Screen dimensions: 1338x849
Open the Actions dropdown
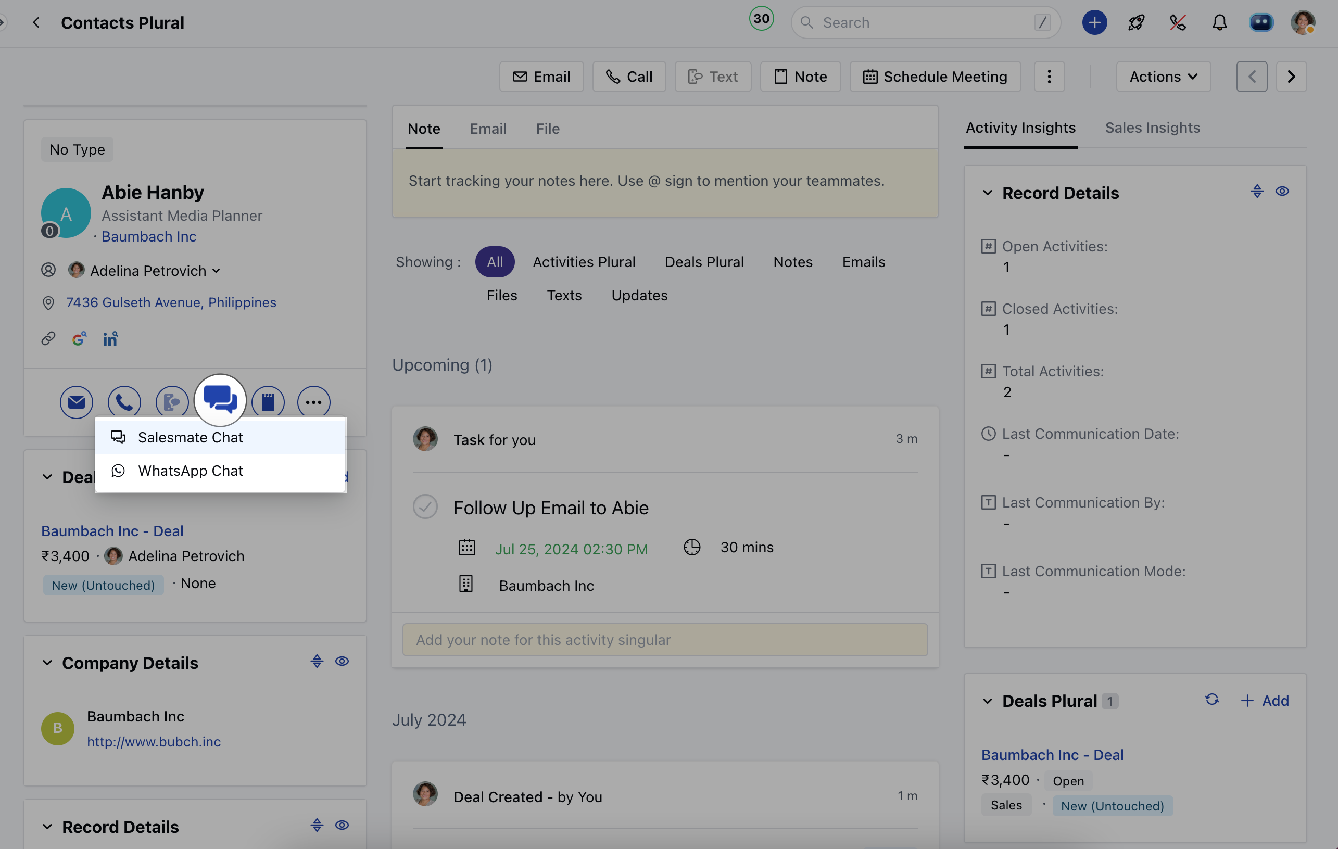pos(1163,76)
